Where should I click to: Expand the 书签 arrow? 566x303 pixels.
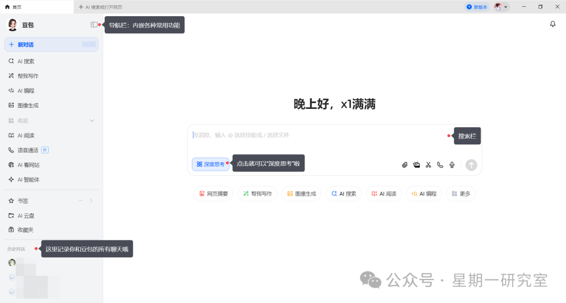(91, 200)
